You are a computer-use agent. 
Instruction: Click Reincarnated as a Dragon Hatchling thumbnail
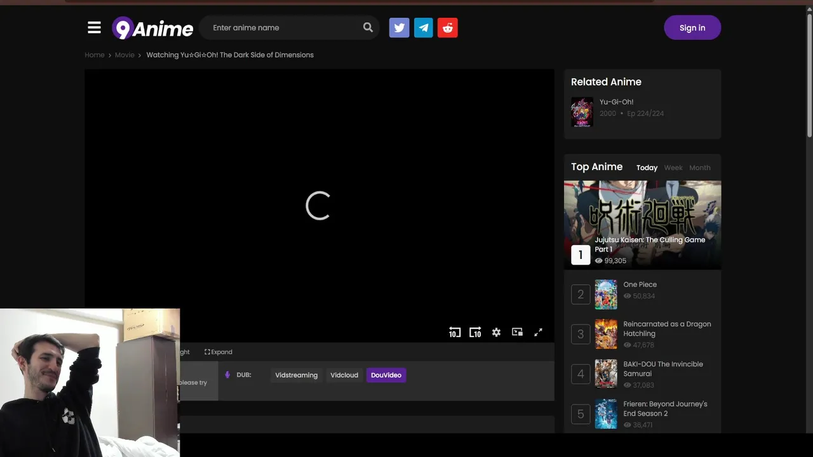click(605, 334)
